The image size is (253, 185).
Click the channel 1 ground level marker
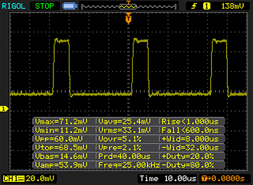[x=4, y=109]
